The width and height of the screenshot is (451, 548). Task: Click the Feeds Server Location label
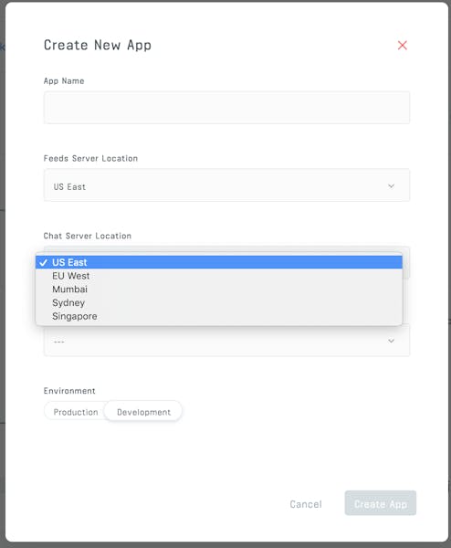[90, 158]
